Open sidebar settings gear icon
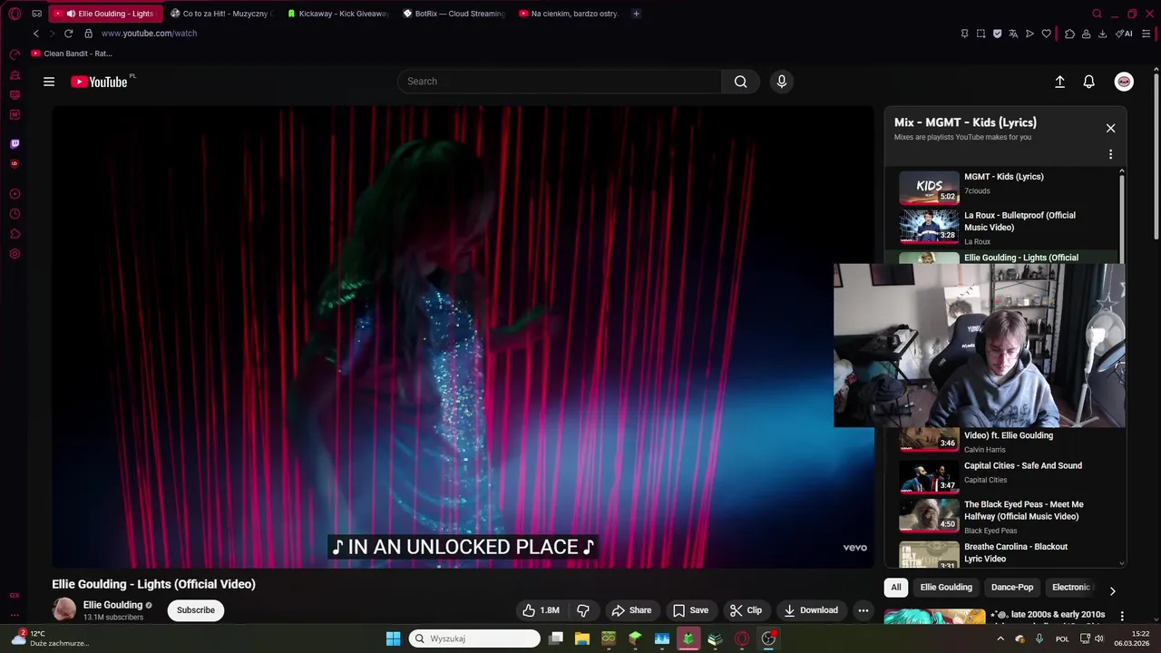1161x653 pixels. pyautogui.click(x=15, y=254)
